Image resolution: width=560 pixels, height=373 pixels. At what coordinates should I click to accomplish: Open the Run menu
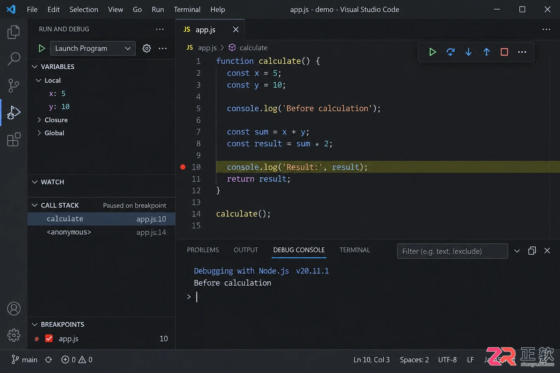point(158,9)
